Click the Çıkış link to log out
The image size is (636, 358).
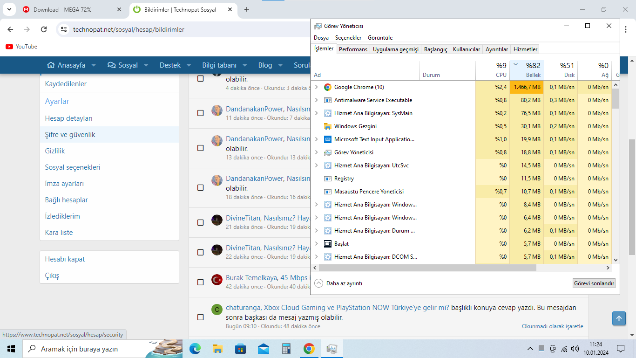coord(52,275)
